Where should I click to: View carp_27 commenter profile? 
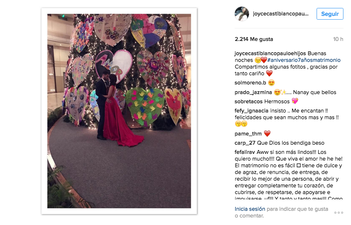click(x=245, y=143)
